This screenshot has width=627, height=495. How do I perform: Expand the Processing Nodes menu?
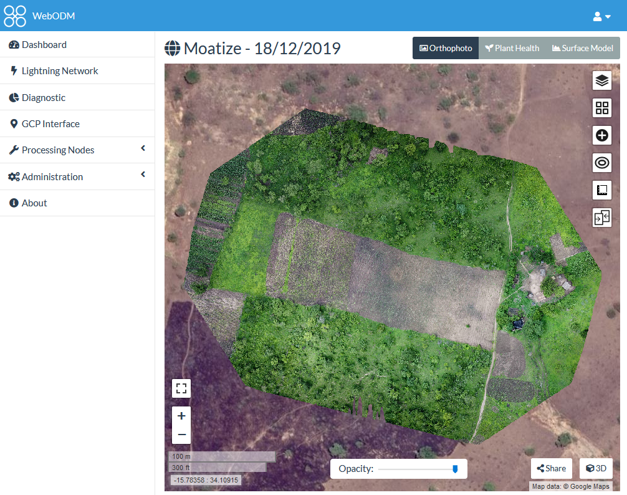(77, 150)
